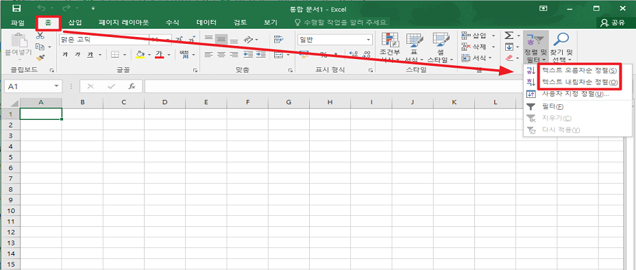Apply yellow fill color bucket
The height and width of the screenshot is (270, 636).
click(140, 54)
